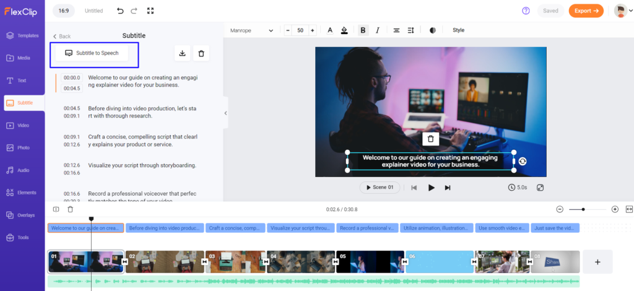The image size is (634, 291).
Task: Switch to the Elements sidebar tab
Action: (22, 192)
